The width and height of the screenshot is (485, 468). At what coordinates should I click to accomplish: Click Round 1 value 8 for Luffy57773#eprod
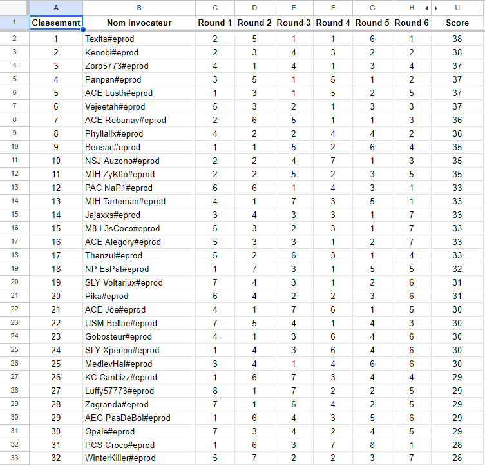click(x=215, y=391)
